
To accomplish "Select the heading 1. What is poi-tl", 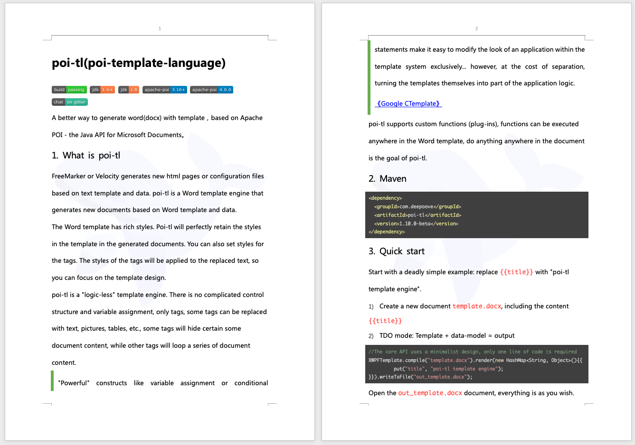I will pyautogui.click(x=86, y=155).
